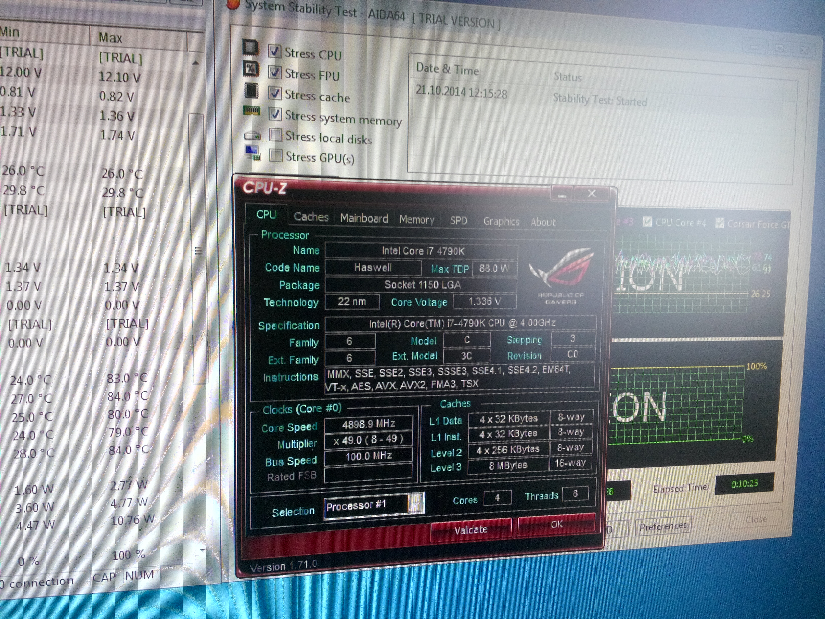Viewport: 825px width, 619px height.
Task: Click the Elapsed Time value 0:10:25
Action: tap(744, 484)
